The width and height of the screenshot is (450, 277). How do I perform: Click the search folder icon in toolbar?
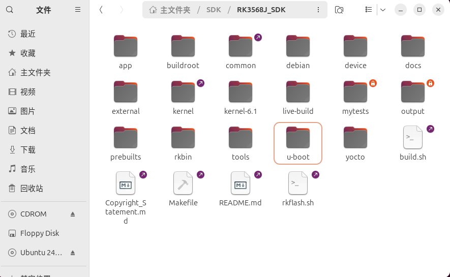click(339, 10)
